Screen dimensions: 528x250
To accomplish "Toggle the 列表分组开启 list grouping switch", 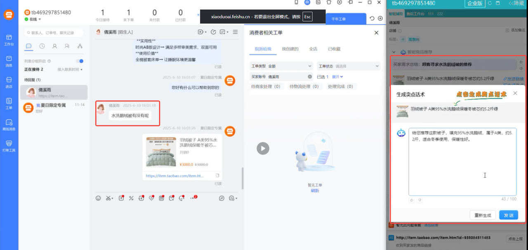I will [80, 61].
